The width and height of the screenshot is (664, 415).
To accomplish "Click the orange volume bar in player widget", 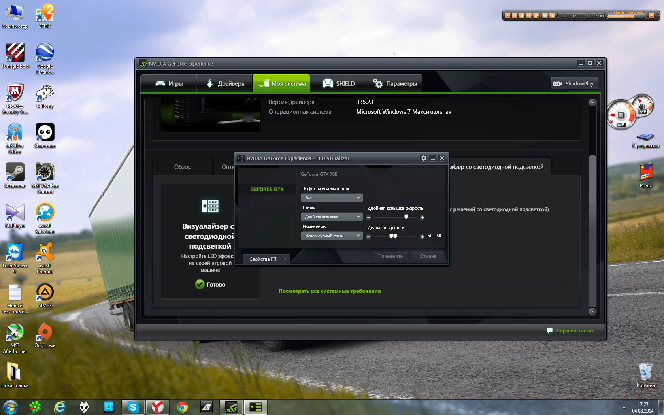I will (626, 16).
